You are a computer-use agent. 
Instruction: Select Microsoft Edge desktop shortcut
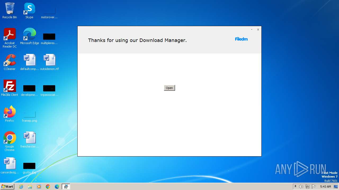pos(29,36)
